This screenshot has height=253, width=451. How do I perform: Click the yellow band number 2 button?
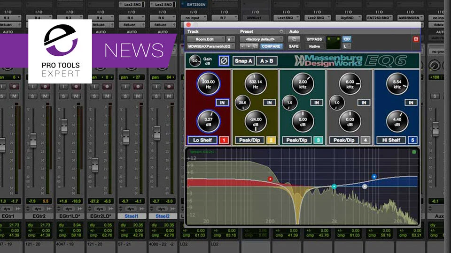coord(271,140)
